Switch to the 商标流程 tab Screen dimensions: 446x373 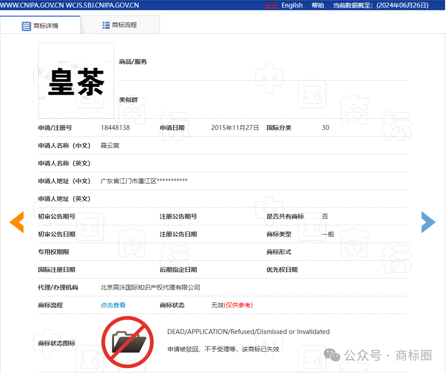[120, 25]
